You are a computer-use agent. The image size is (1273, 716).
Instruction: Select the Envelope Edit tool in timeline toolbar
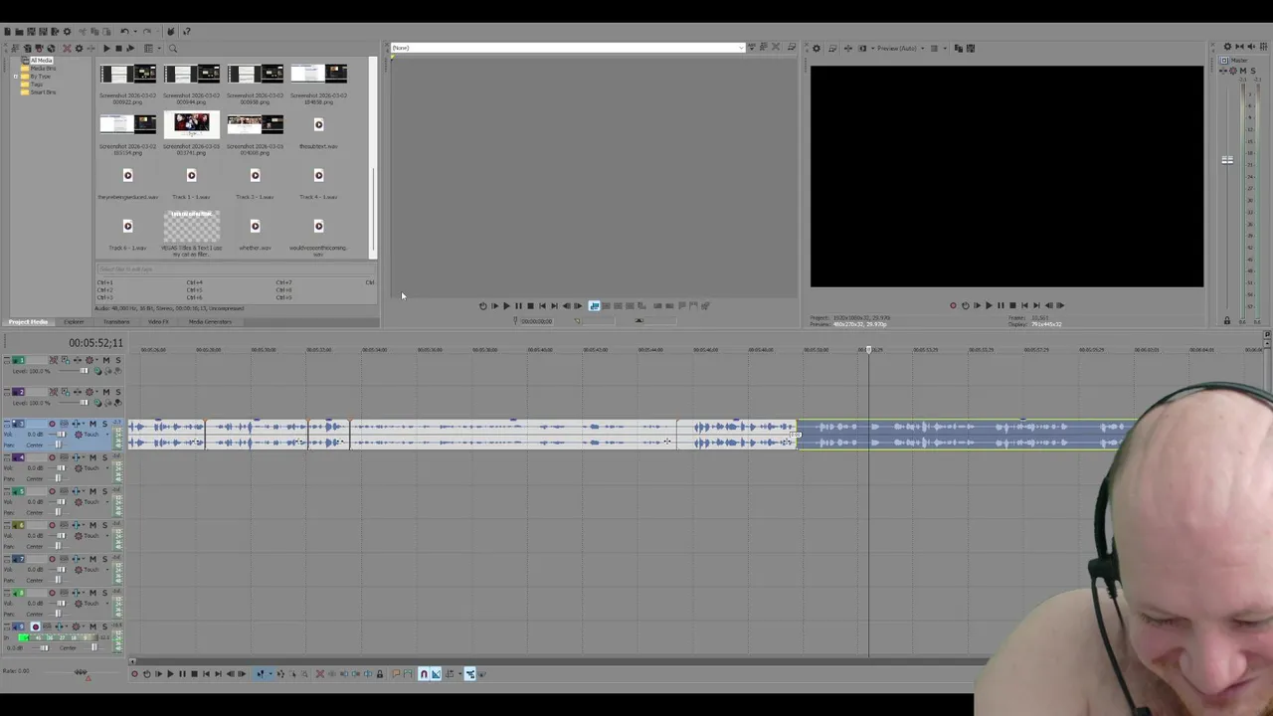pos(280,673)
